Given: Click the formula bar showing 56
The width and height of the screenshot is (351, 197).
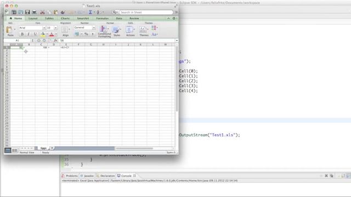Looking at the screenshot, I should coord(117,40).
